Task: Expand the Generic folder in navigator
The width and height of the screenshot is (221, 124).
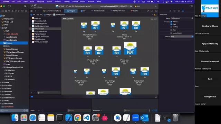Action: 4,80
